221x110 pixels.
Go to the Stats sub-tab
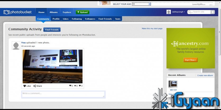(118, 19)
